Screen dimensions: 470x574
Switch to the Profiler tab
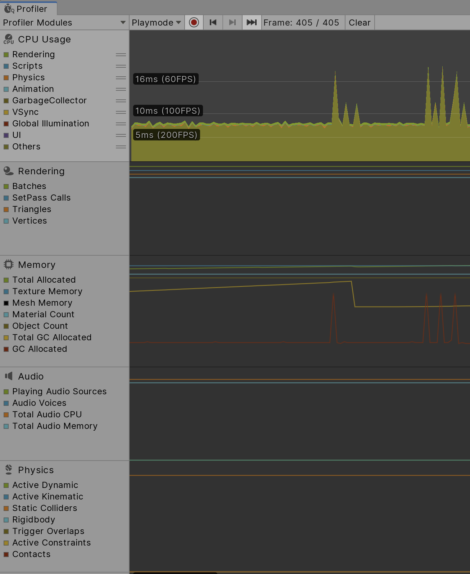pos(28,9)
